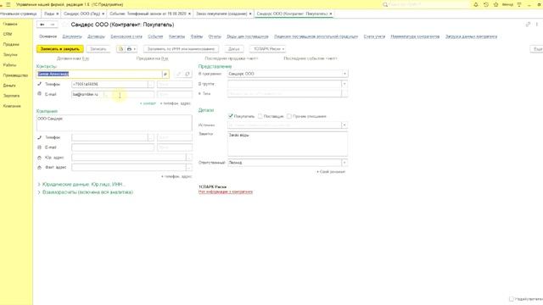This screenshot has height=305, width=543.
Task: Open the Факт. адрес ellipsis selector
Action: click(189, 168)
